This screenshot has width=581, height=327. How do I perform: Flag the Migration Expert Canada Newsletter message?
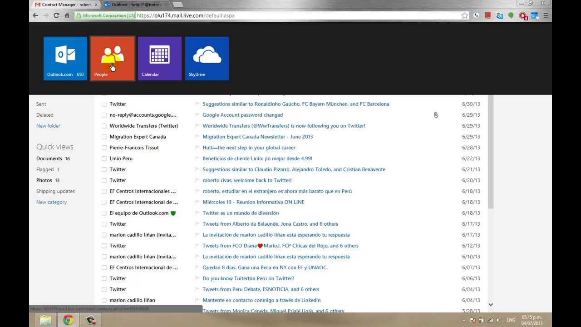197,137
